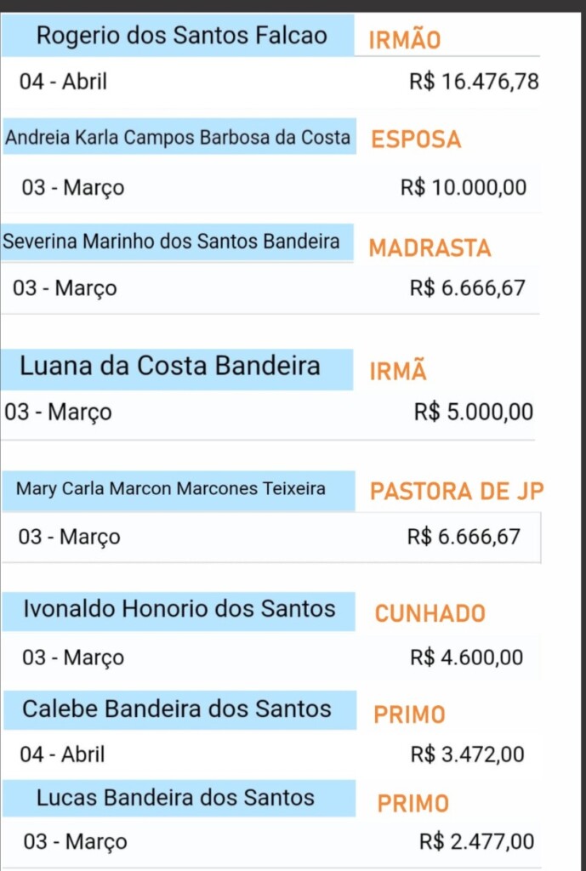Click the R$ 5.000,00 value
586x871 pixels.
click(x=473, y=412)
